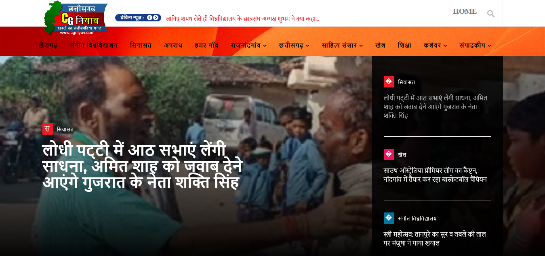Open main headline लोधी पट्टी में आठ सभाएं

(x=142, y=166)
